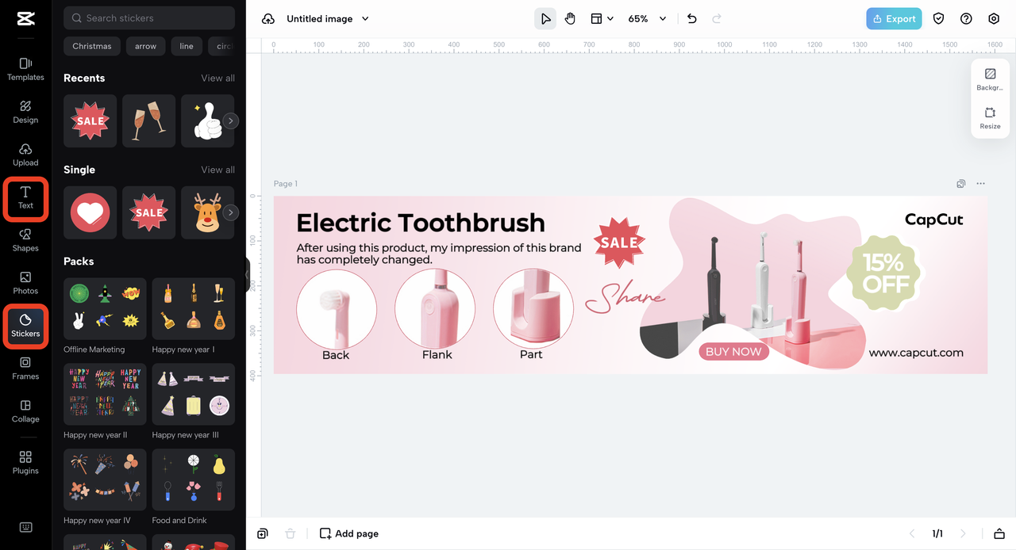Add the reindeer sticker from Single

tap(207, 212)
